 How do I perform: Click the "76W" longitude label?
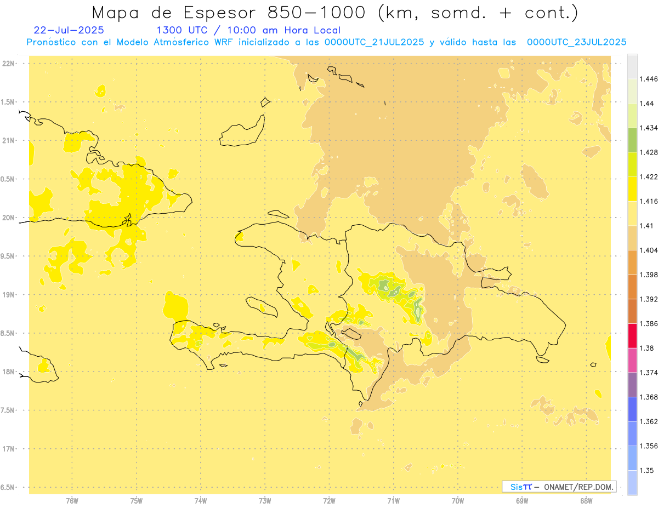coord(72,501)
